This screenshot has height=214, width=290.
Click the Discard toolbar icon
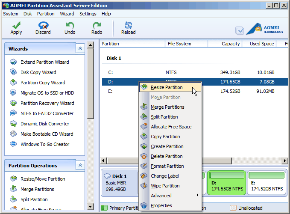click(x=43, y=25)
